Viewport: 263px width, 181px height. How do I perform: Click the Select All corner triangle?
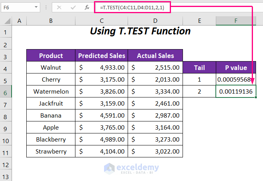(x=6, y=20)
